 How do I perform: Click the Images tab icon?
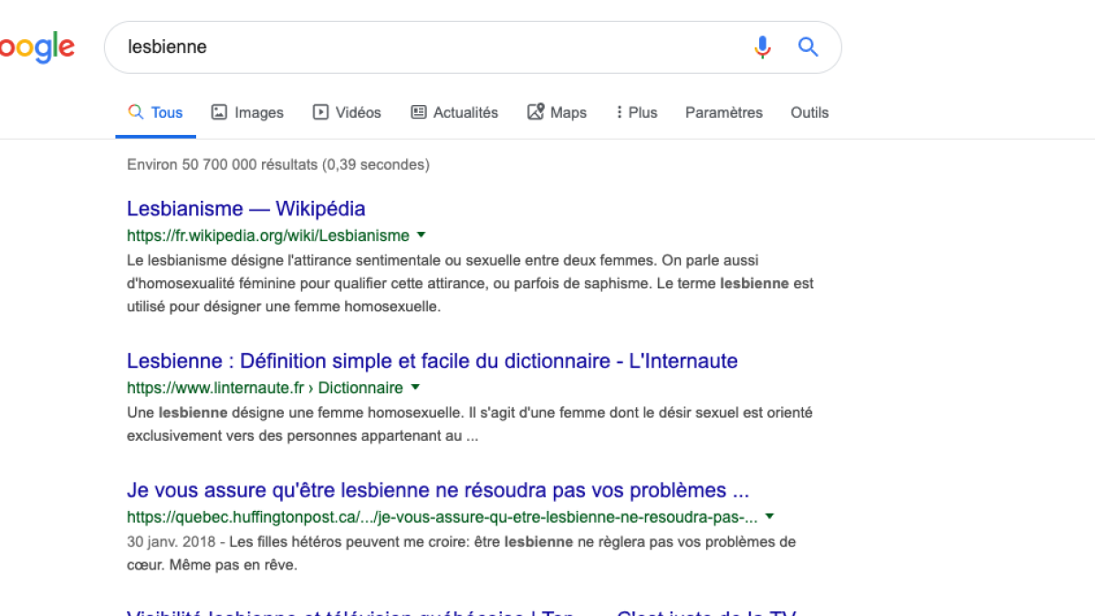pyautogui.click(x=219, y=112)
